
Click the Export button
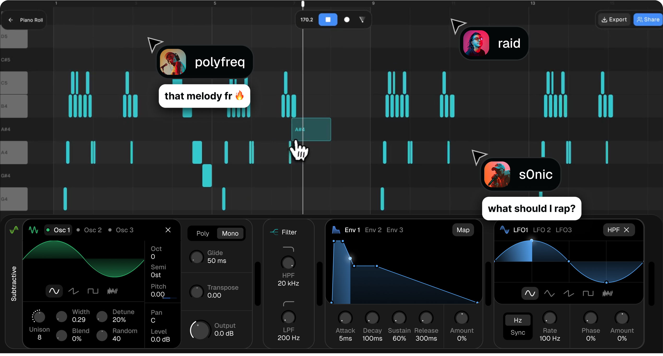click(x=614, y=20)
